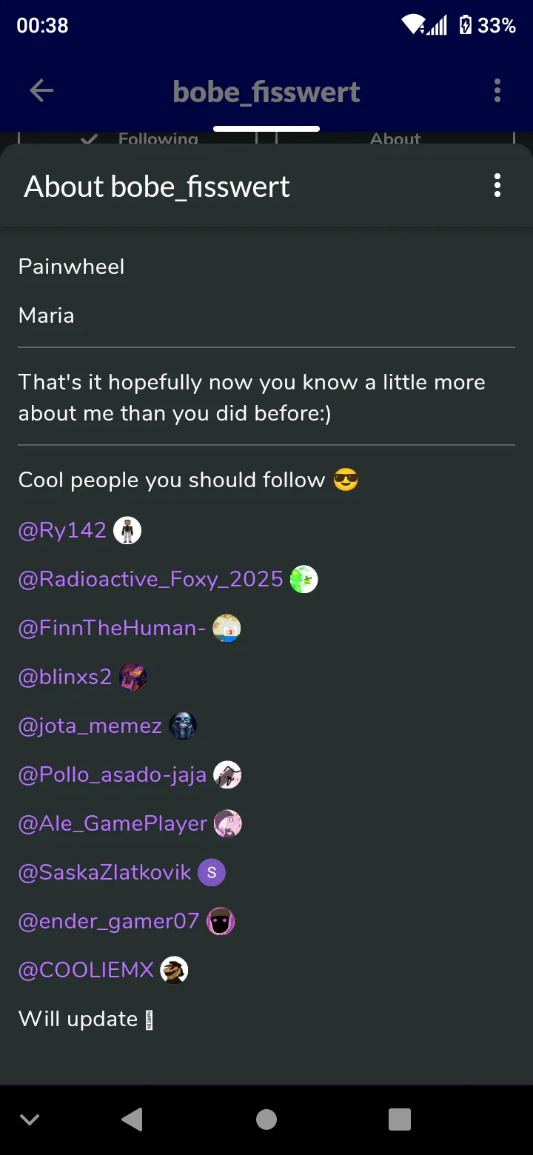Open the @FinnTheHuman- profile link
This screenshot has width=533, height=1155.
(x=112, y=628)
